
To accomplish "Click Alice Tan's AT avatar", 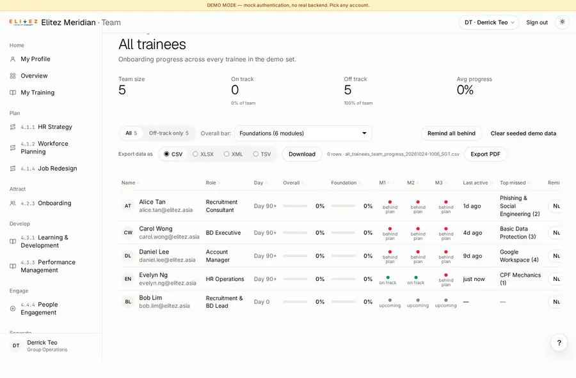I will pos(128,206).
